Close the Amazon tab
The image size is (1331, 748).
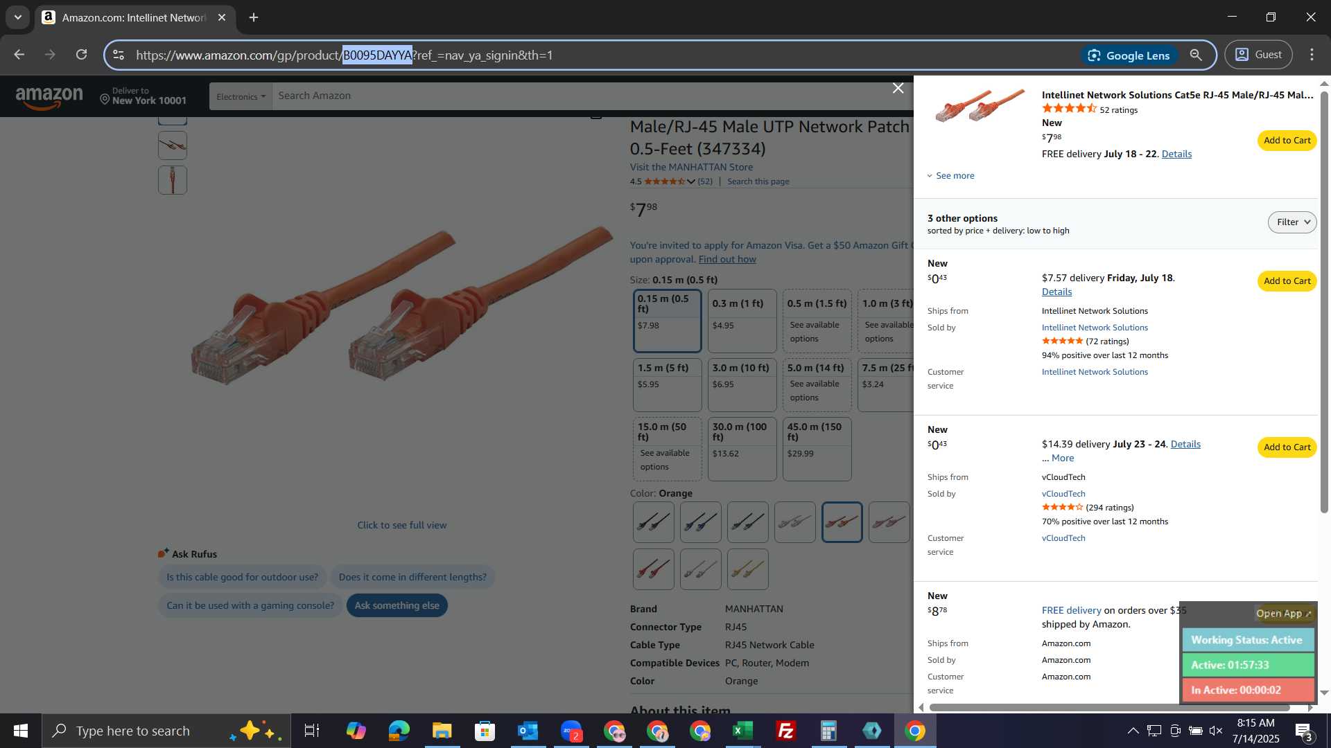click(x=222, y=17)
